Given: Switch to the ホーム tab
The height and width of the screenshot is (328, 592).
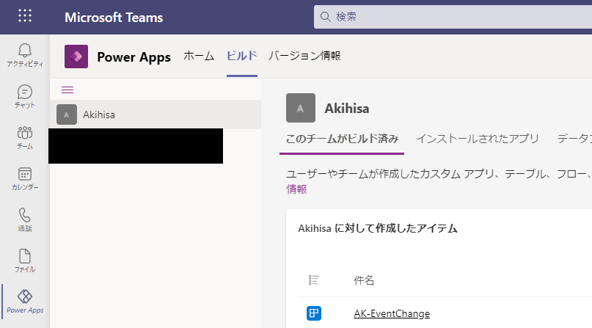Looking at the screenshot, I should pos(199,56).
